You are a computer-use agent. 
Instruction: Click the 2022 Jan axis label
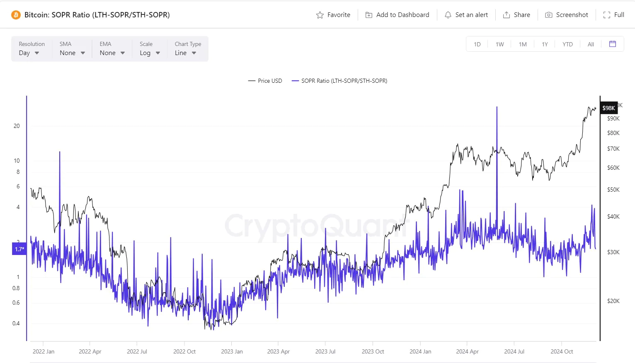[44, 351]
